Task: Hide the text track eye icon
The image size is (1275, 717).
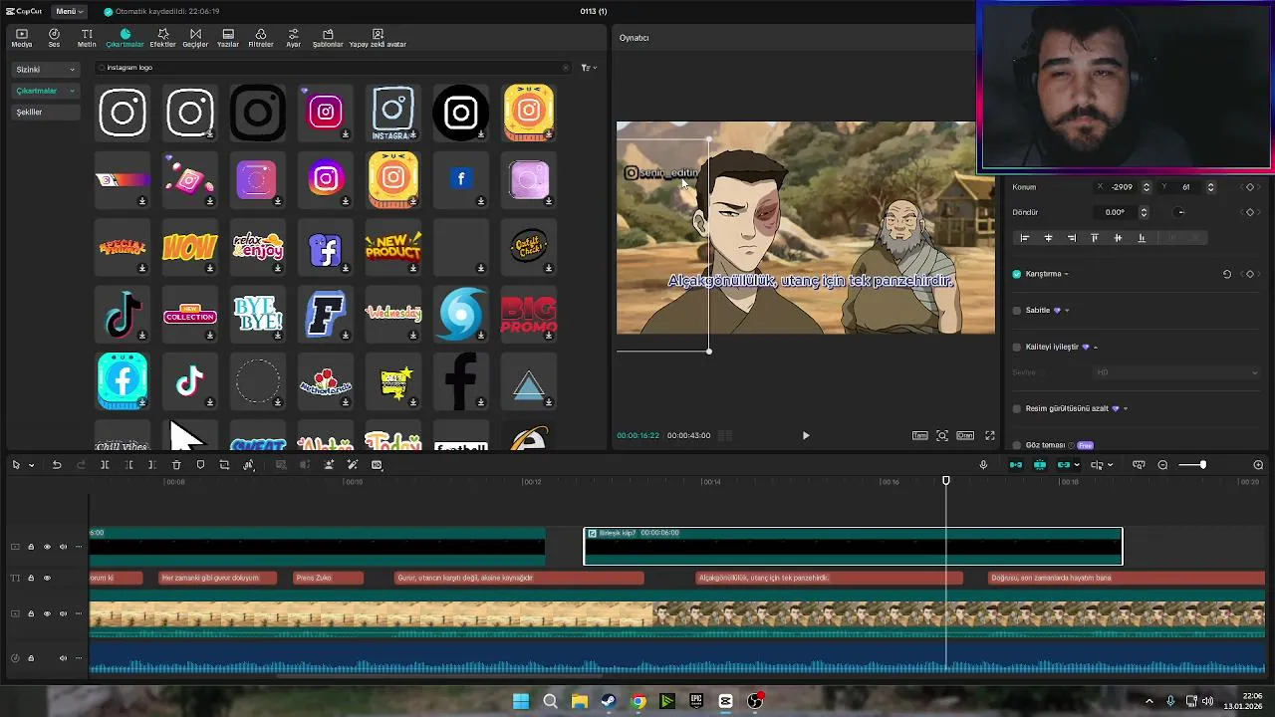Action: [x=47, y=578]
